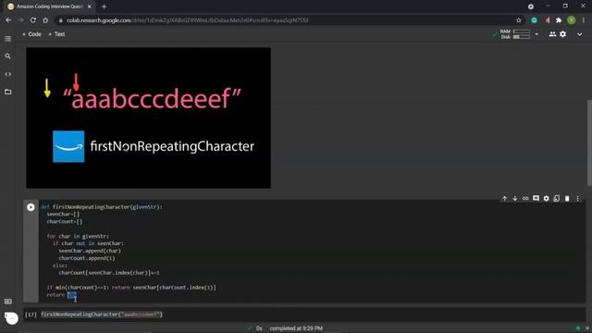The height and width of the screenshot is (333, 592).
Task: Open the Share people icon
Action: (552, 34)
